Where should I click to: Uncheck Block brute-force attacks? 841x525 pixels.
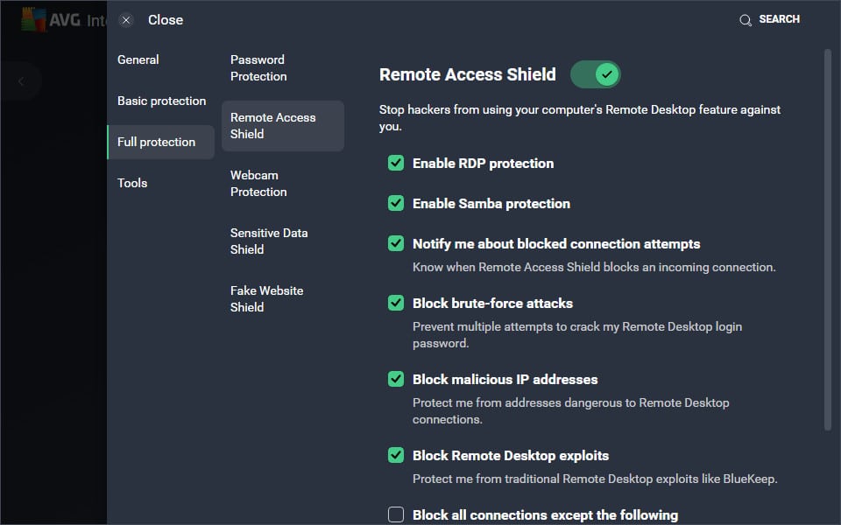point(396,303)
